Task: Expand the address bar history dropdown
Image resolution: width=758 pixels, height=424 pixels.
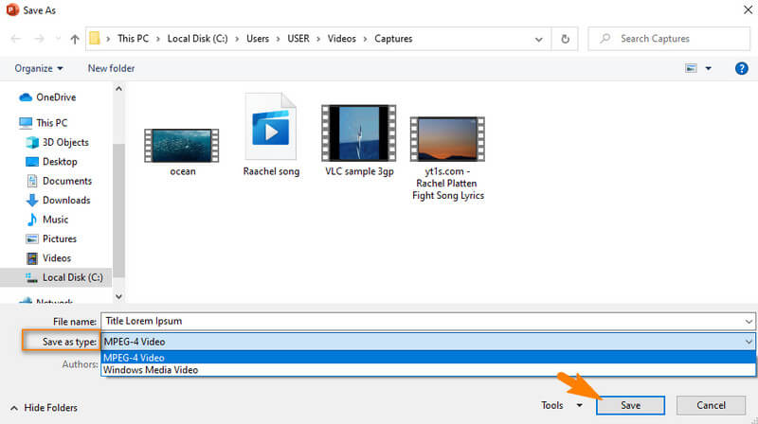Action: tap(538, 39)
